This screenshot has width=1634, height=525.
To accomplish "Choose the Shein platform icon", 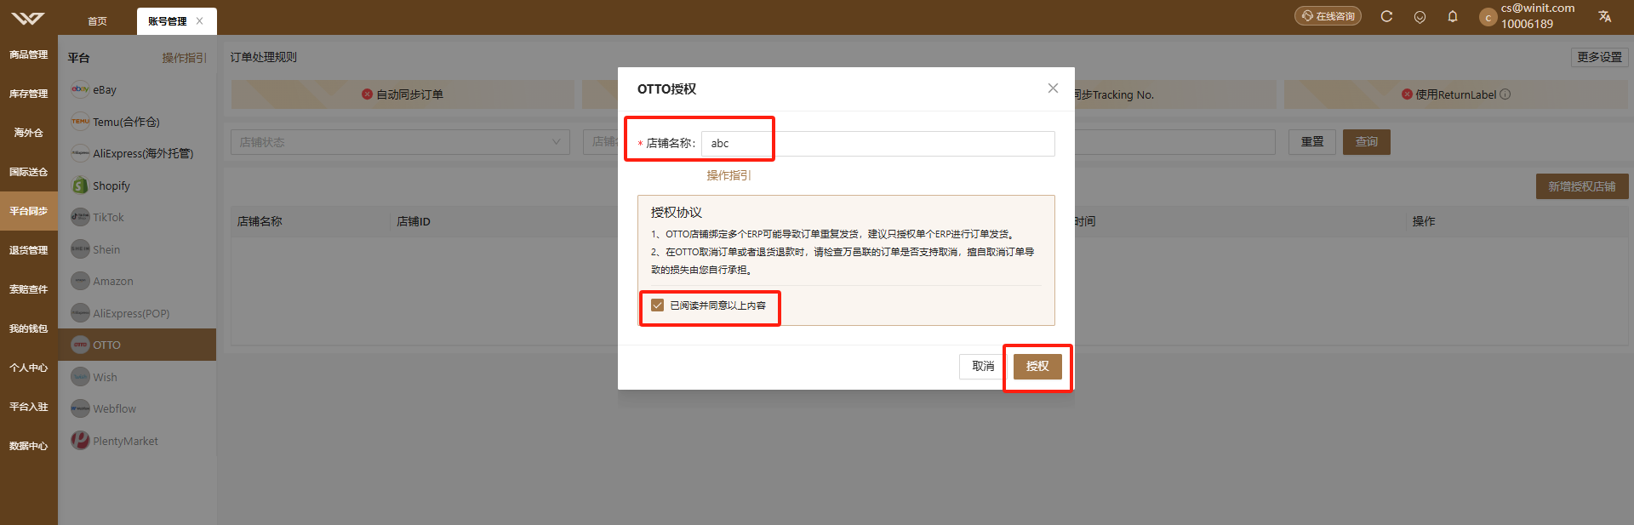I will click(x=80, y=249).
